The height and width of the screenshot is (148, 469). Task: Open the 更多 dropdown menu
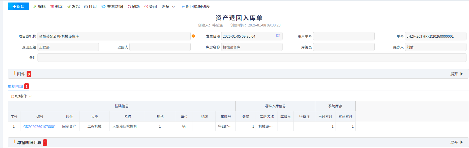click(x=168, y=7)
